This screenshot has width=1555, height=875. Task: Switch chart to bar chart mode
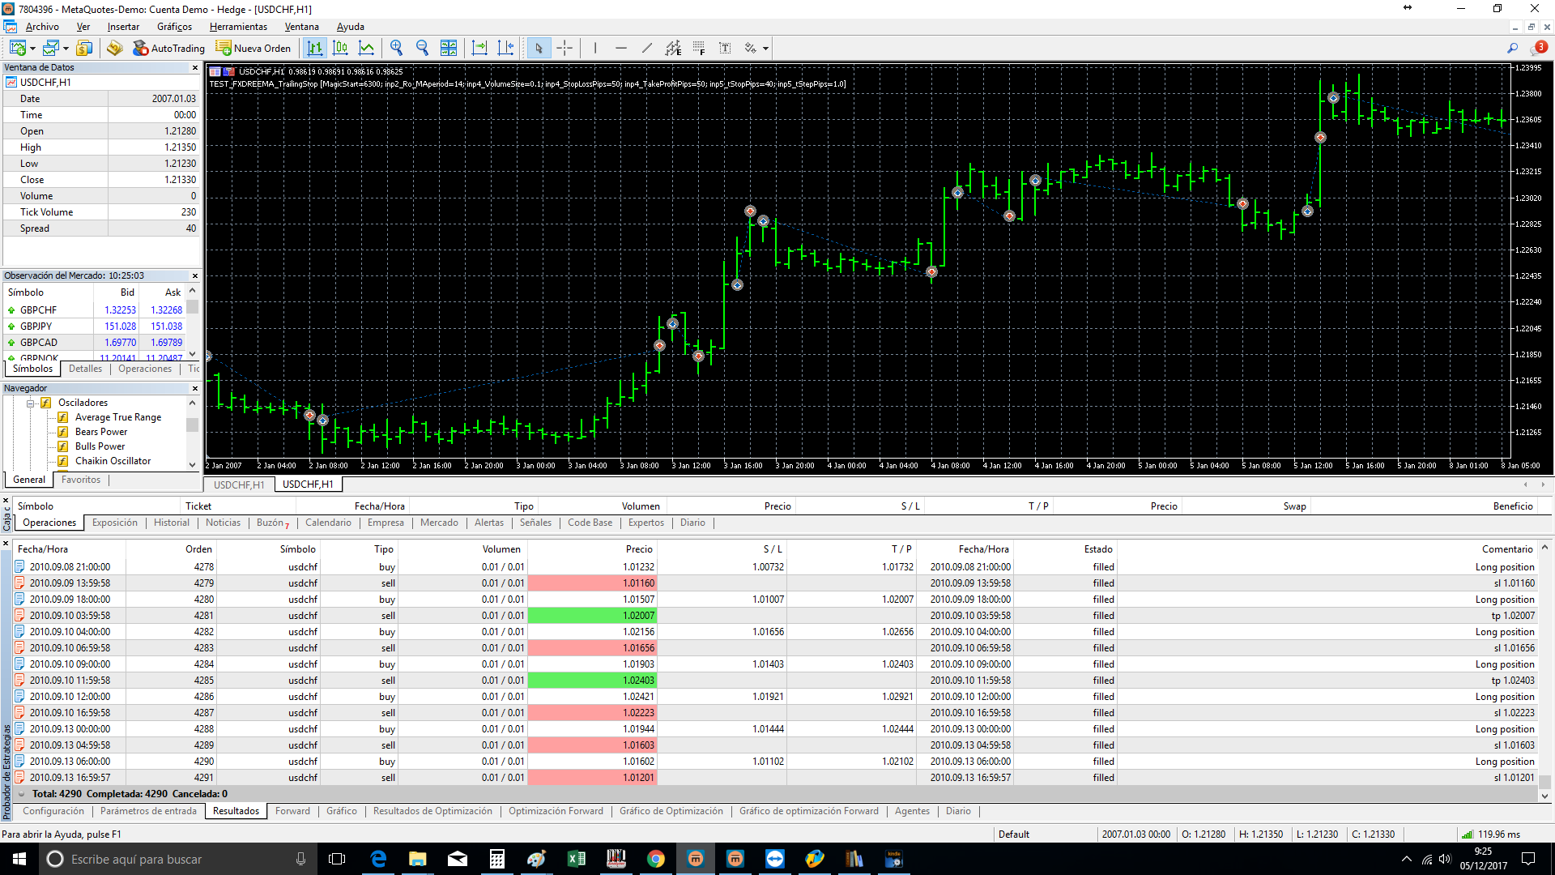pos(314,49)
